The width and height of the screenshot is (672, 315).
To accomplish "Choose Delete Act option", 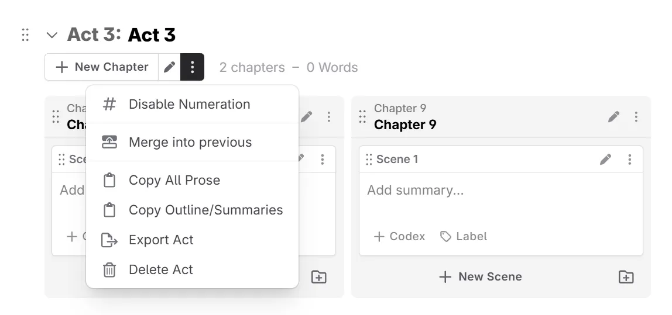I will [161, 269].
